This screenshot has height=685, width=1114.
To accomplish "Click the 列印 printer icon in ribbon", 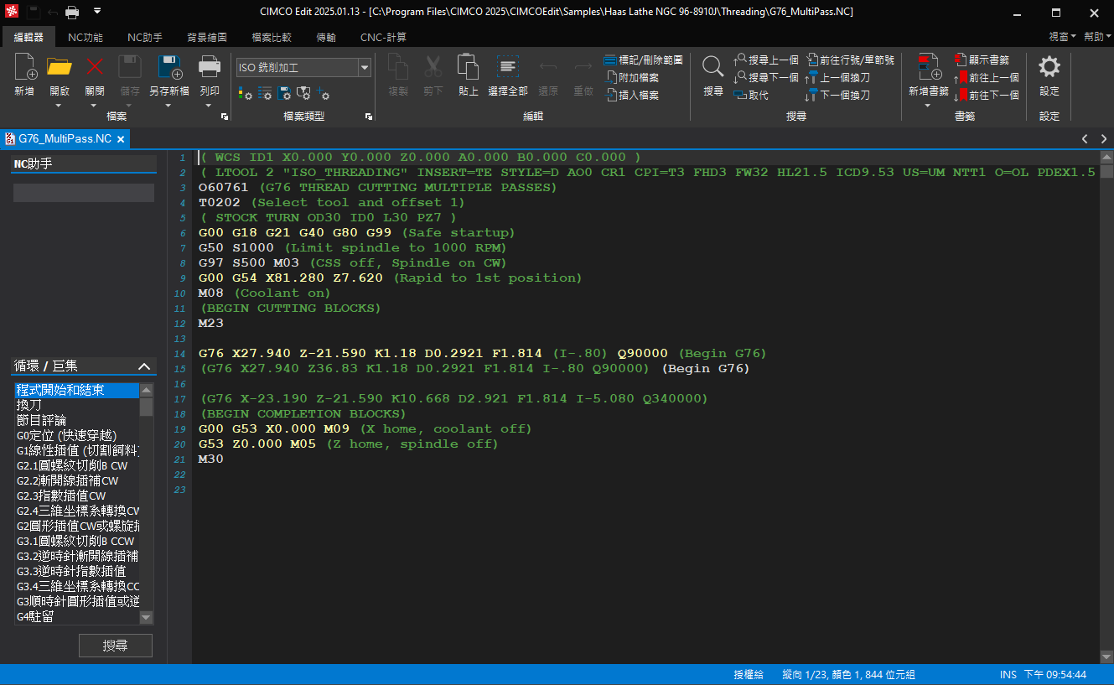I will point(209,67).
